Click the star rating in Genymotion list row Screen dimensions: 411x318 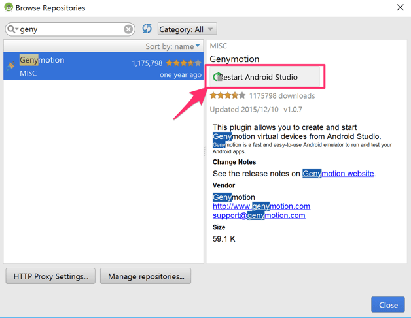(x=183, y=63)
